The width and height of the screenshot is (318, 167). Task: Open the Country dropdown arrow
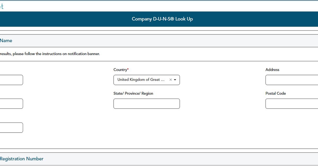175,80
